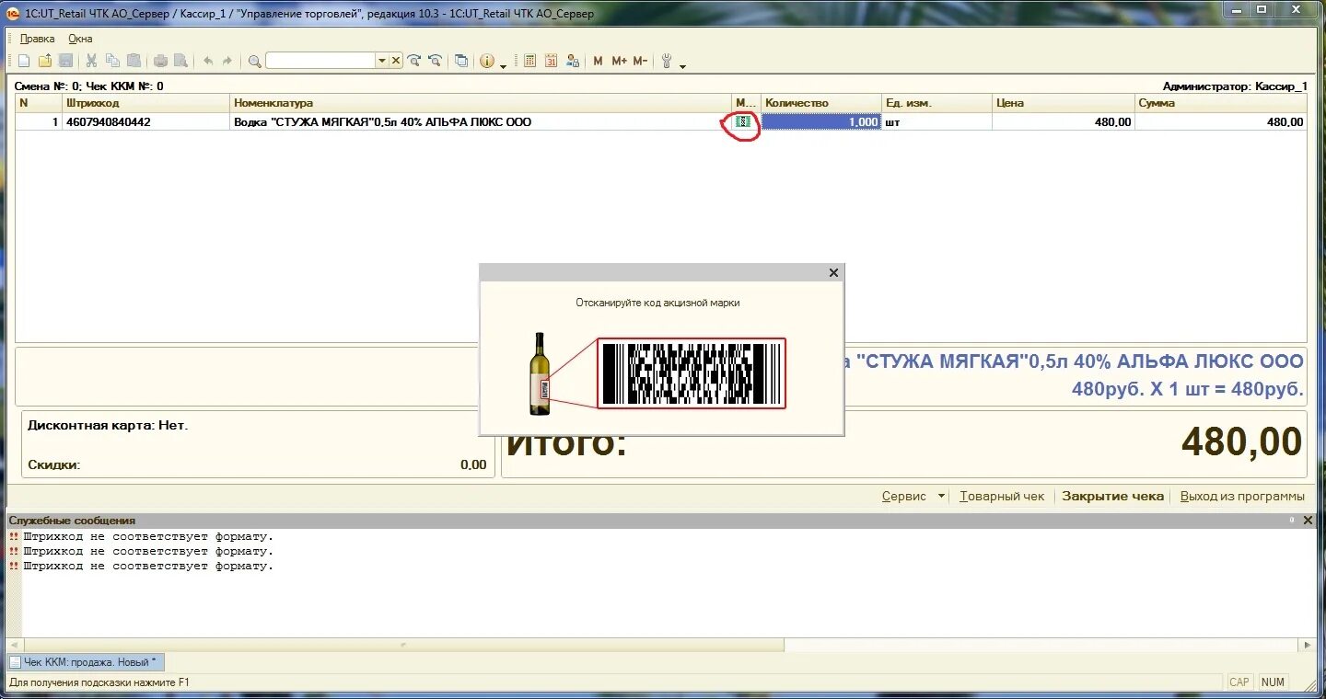Open the Окна menu
1326x699 pixels.
81,39
